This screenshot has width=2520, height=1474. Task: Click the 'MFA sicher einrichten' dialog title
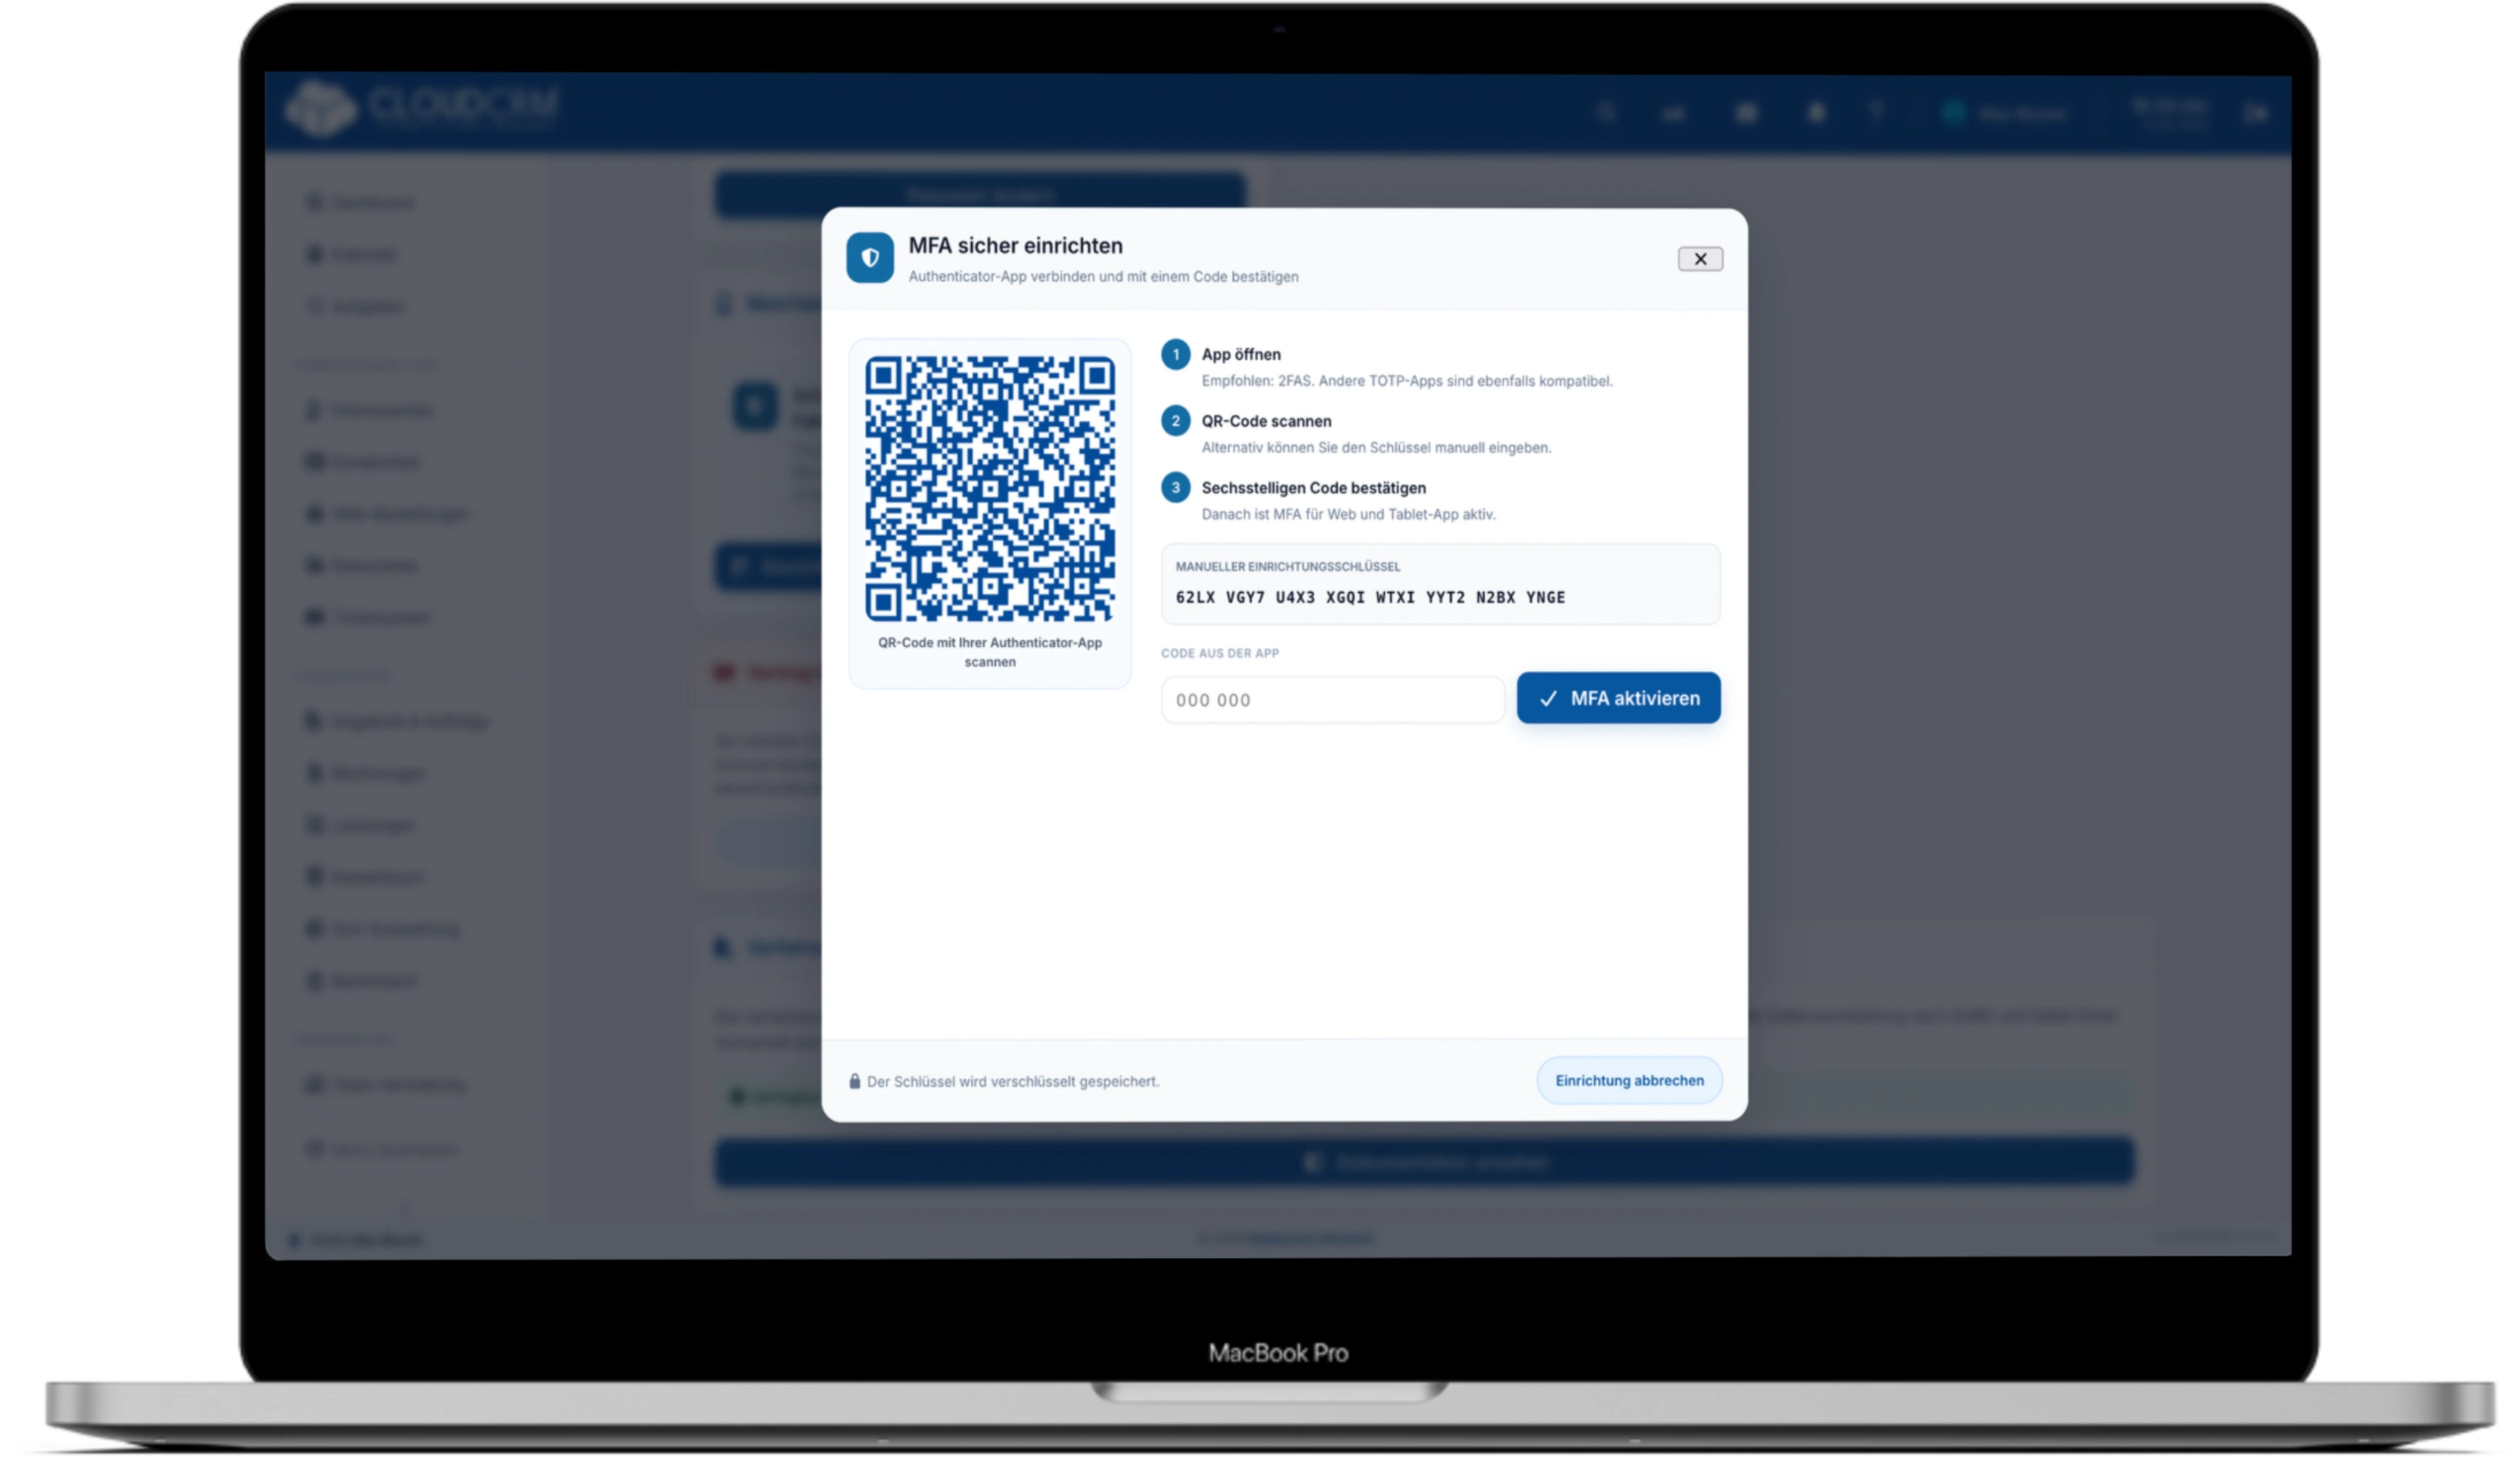pos(1016,245)
